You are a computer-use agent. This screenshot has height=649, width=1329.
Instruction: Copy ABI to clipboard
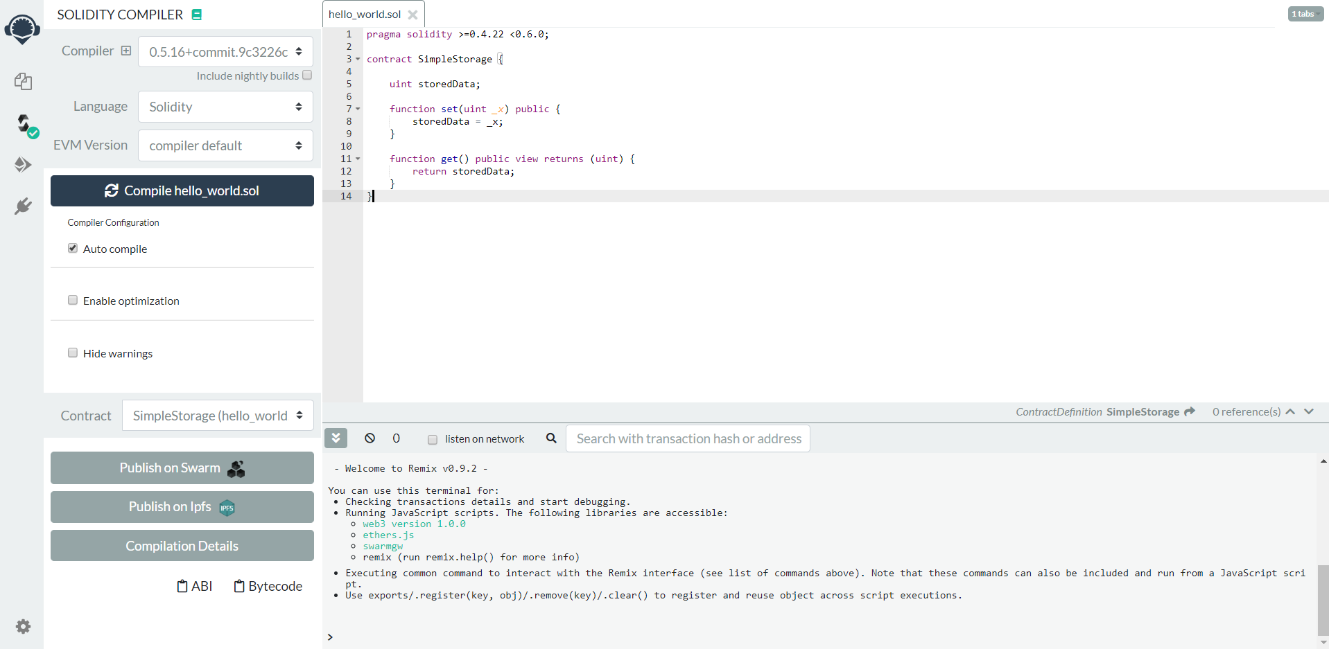click(194, 586)
